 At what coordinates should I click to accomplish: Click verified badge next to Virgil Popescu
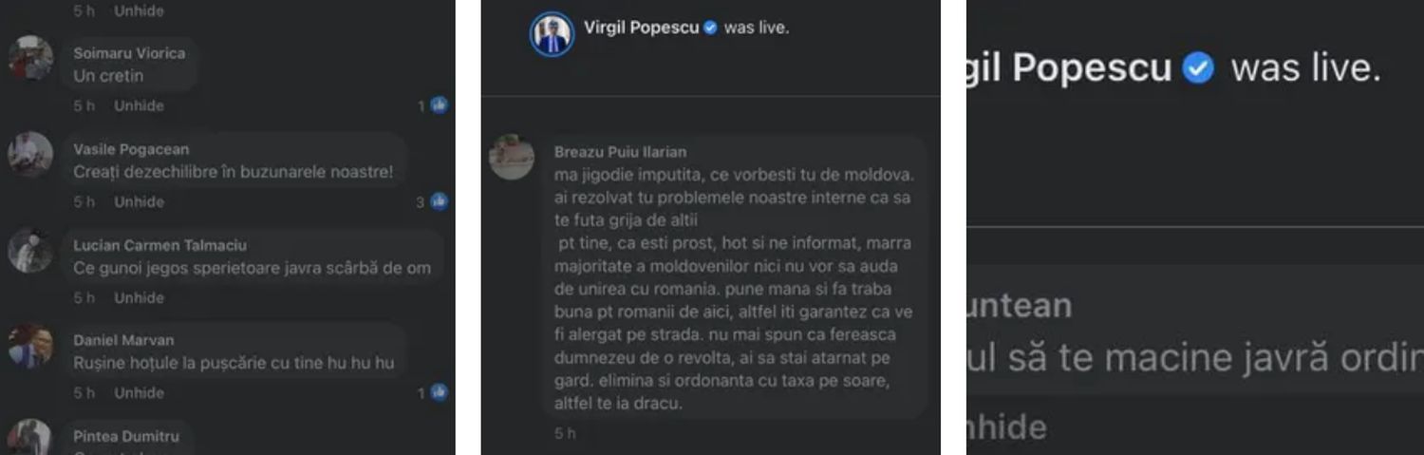coord(710,28)
